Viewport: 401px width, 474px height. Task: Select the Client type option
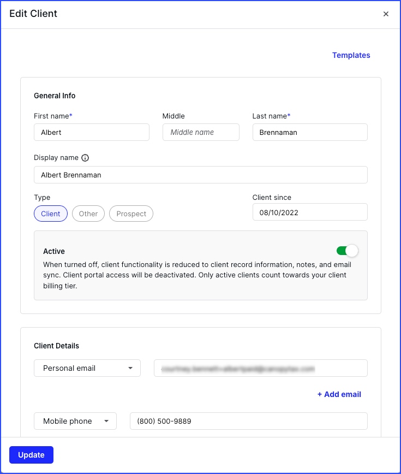pos(51,214)
